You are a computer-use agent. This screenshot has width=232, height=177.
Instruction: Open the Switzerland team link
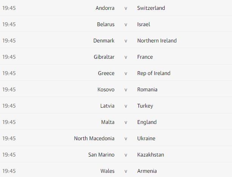click(x=151, y=8)
